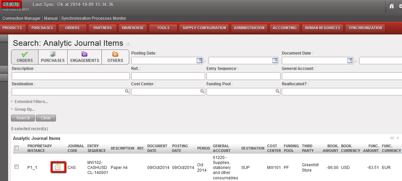Click the Cost Center search magnifier
This screenshot has height=181, width=402.
(202, 91)
